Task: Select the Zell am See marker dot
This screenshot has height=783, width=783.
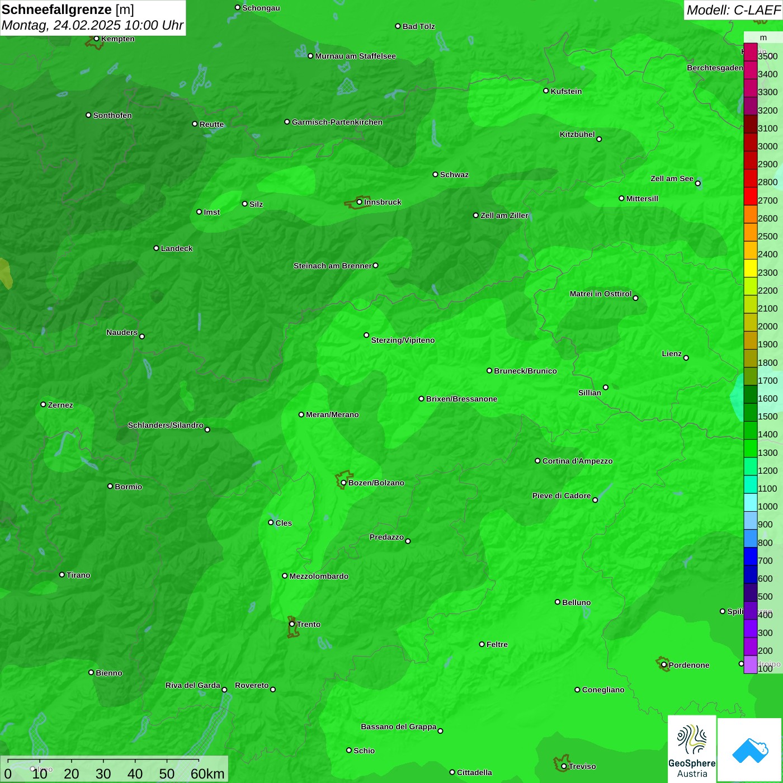Action: (697, 183)
